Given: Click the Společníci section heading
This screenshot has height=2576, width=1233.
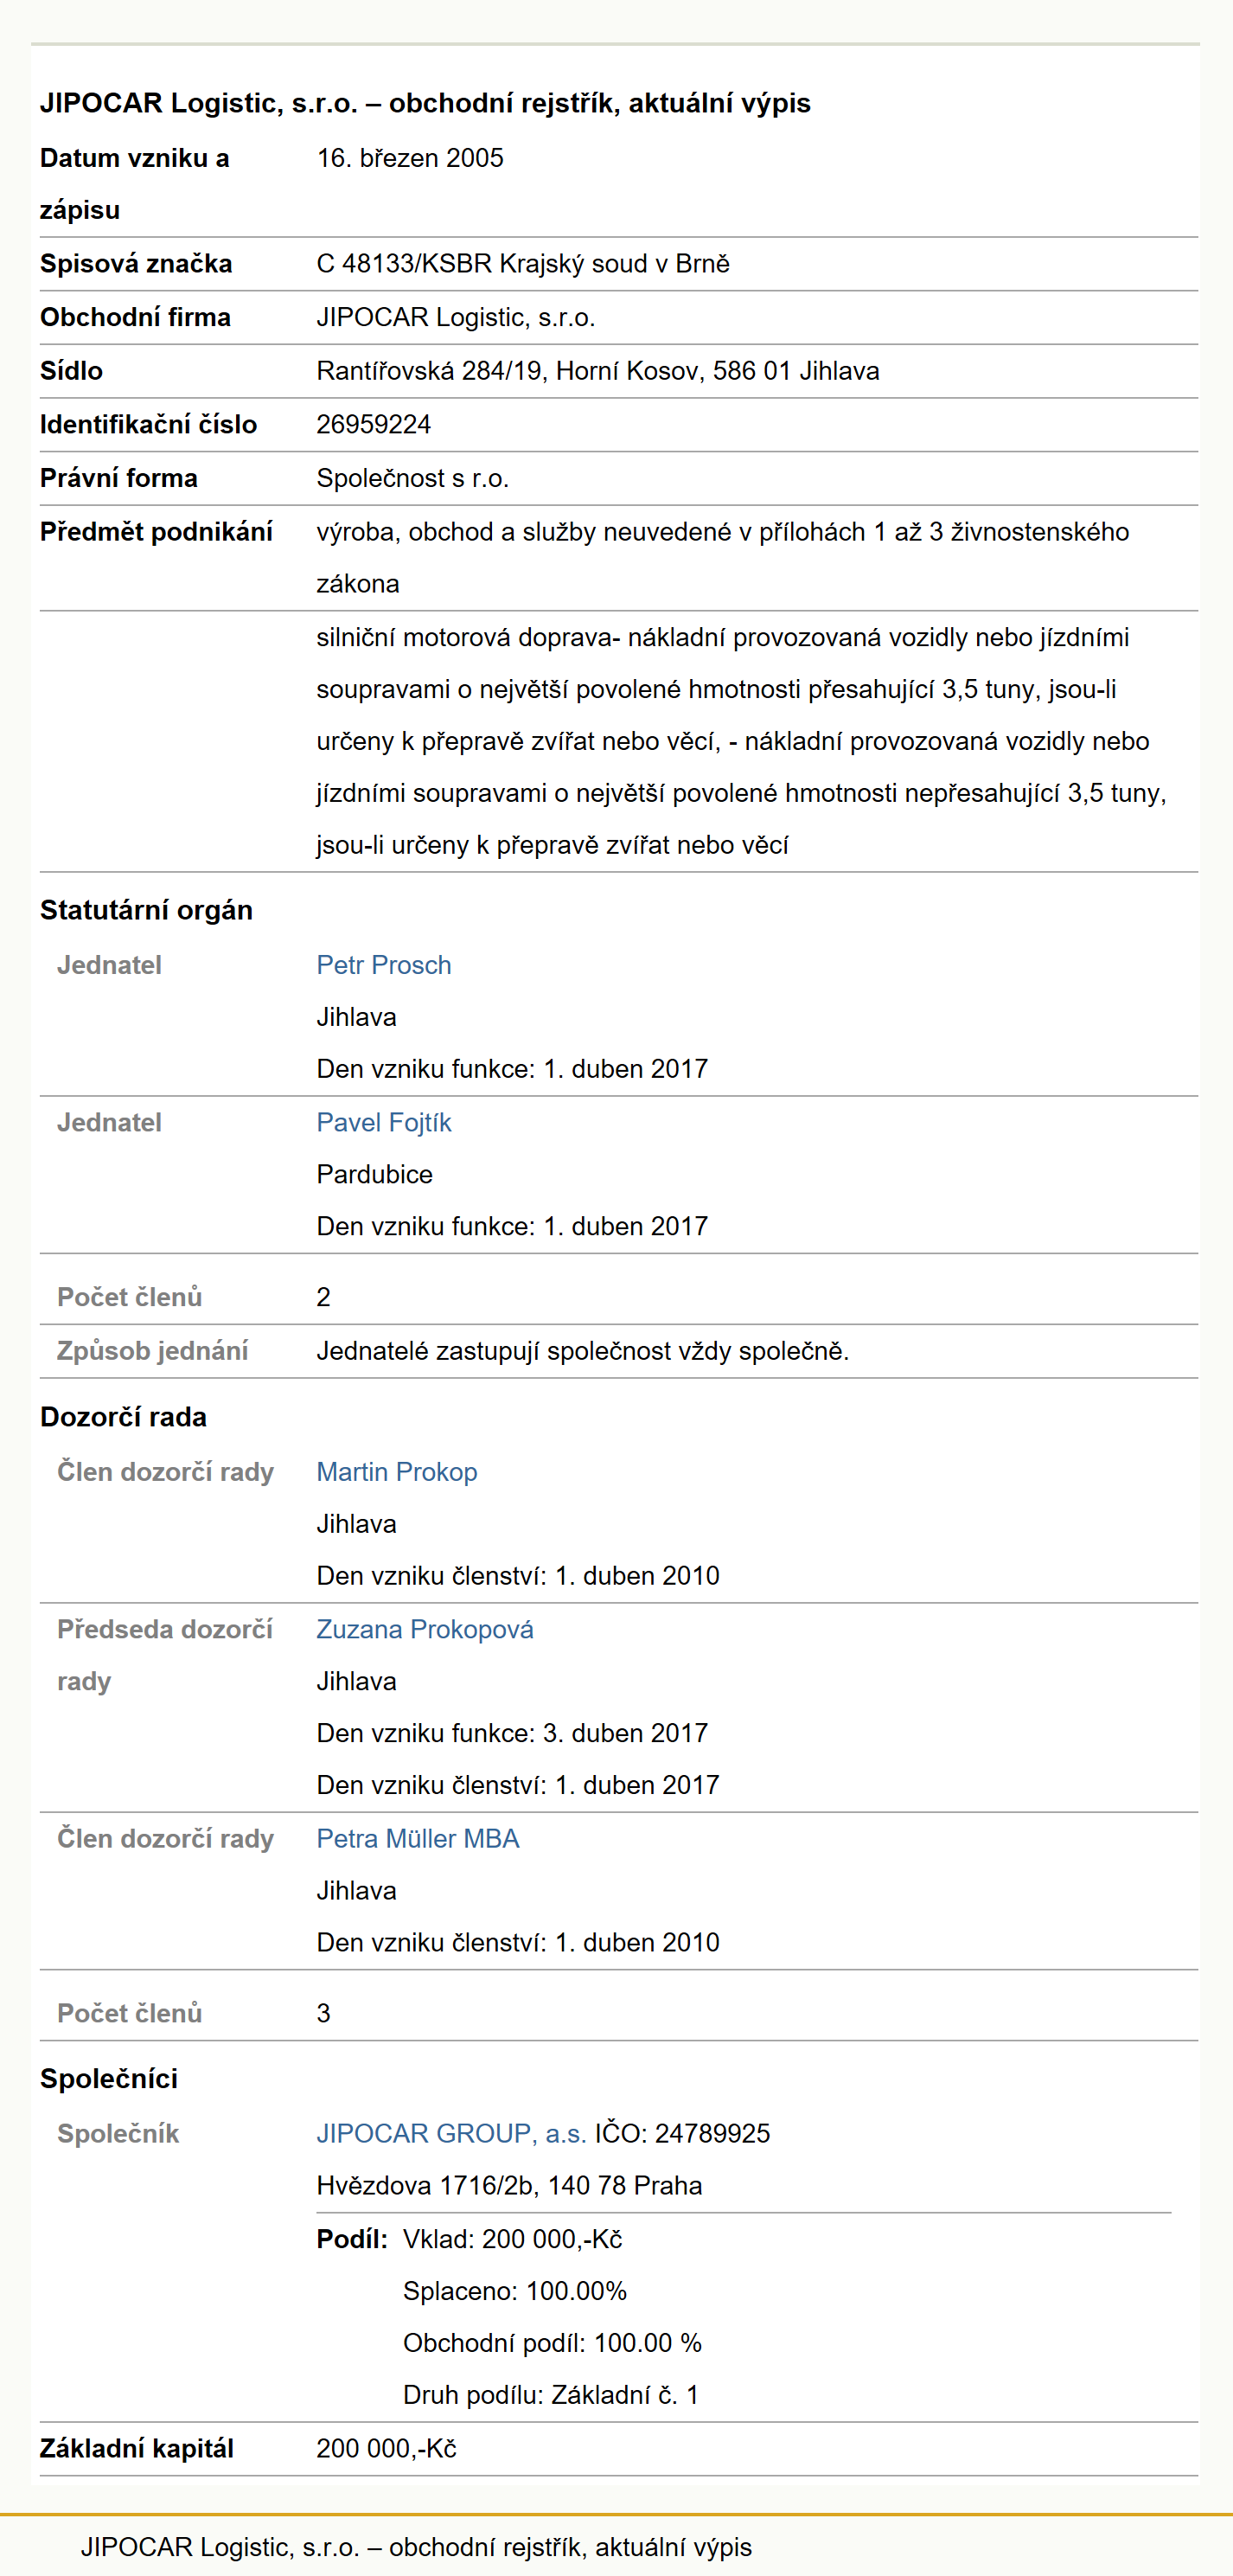Looking at the screenshot, I should pos(109,2078).
